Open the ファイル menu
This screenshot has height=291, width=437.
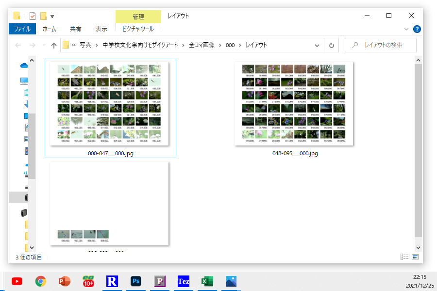point(22,29)
